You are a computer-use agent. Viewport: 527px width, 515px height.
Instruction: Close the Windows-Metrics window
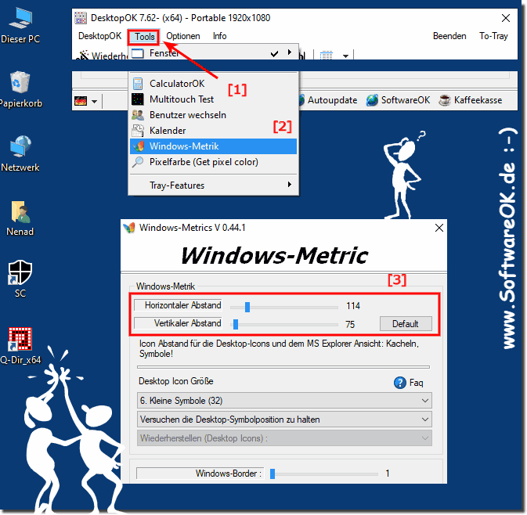(439, 228)
